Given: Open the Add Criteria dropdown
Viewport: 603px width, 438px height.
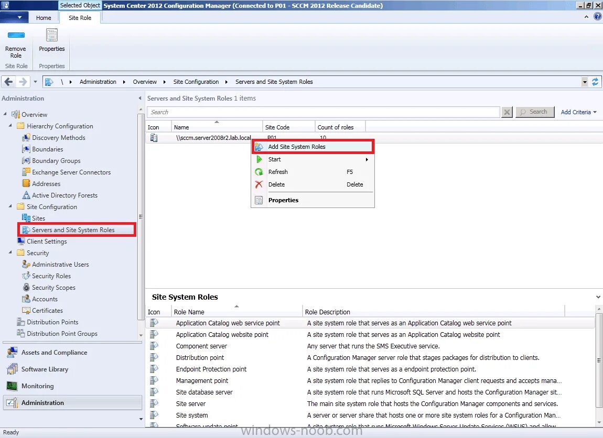Looking at the screenshot, I should (578, 112).
